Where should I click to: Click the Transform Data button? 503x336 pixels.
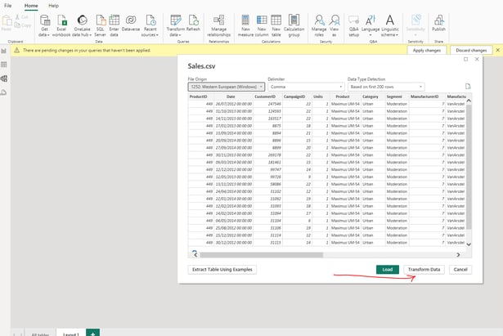click(424, 269)
